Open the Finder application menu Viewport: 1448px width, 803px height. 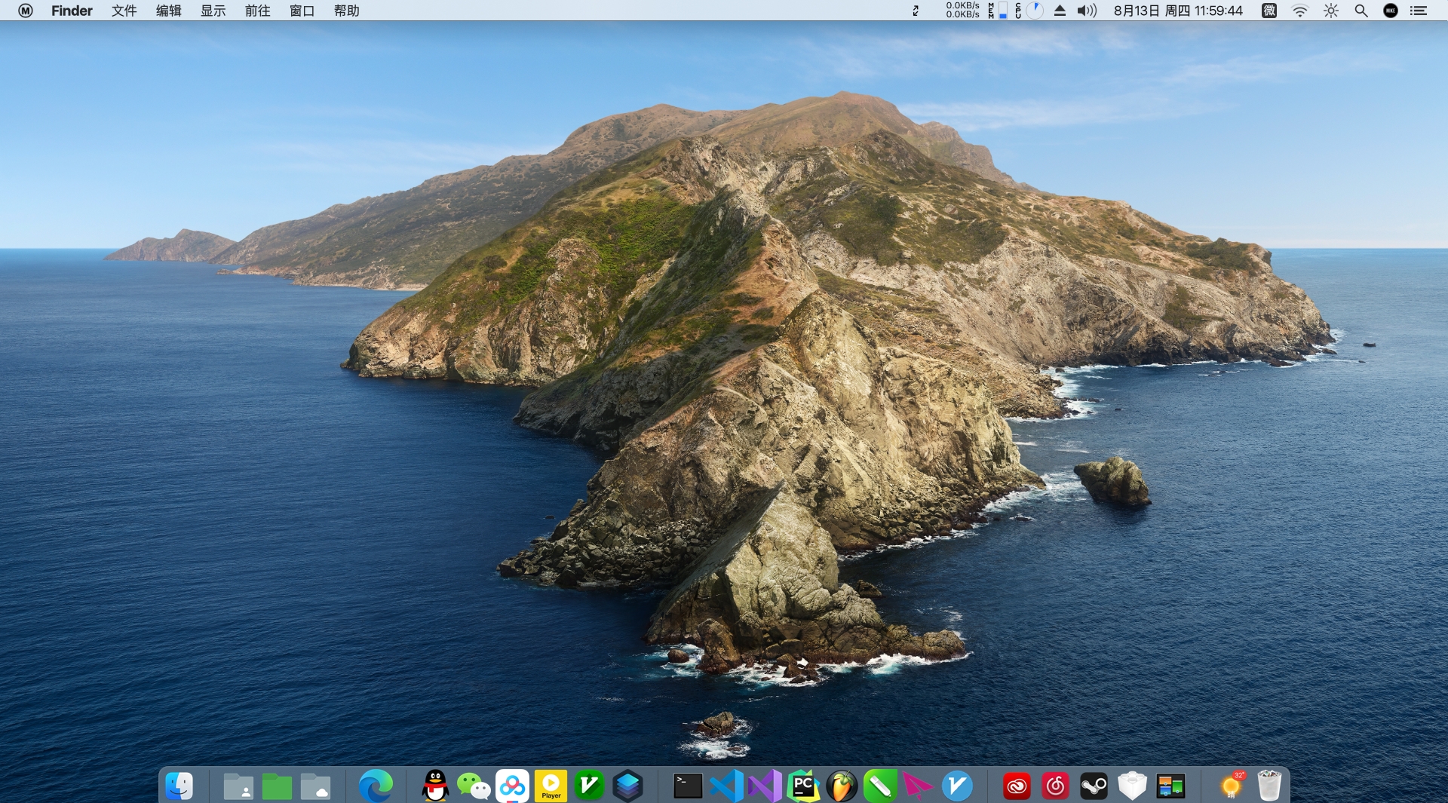click(72, 11)
